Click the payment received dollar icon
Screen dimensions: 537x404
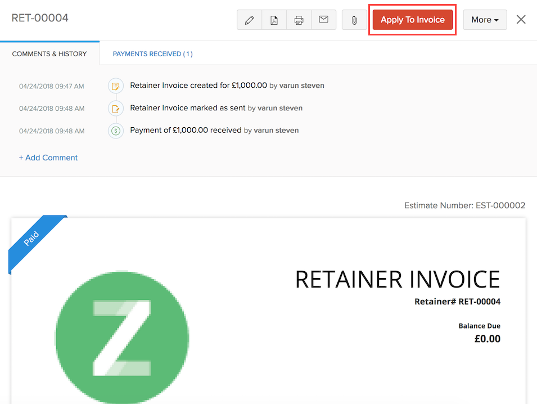[x=116, y=131]
